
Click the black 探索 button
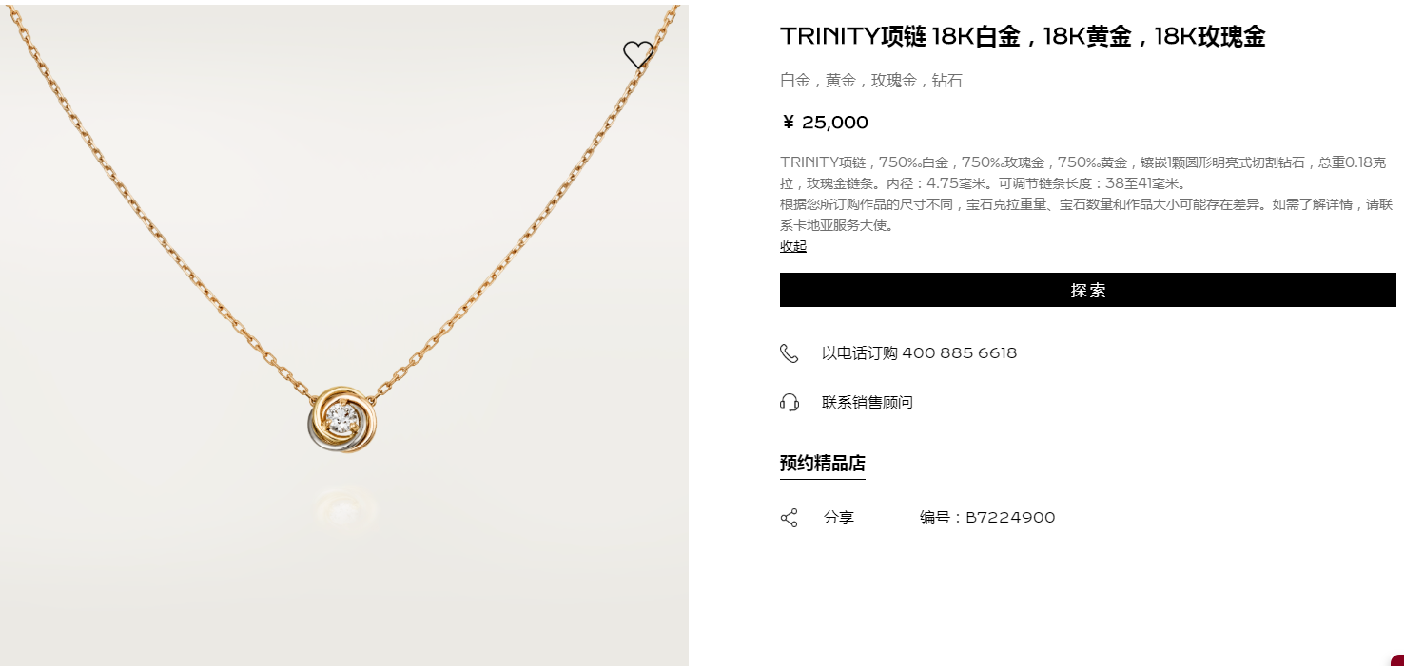point(1087,290)
